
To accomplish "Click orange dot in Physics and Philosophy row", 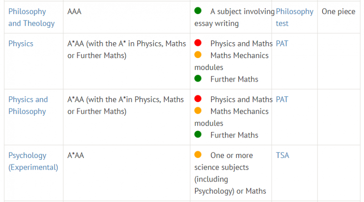I will pyautogui.click(x=198, y=110).
